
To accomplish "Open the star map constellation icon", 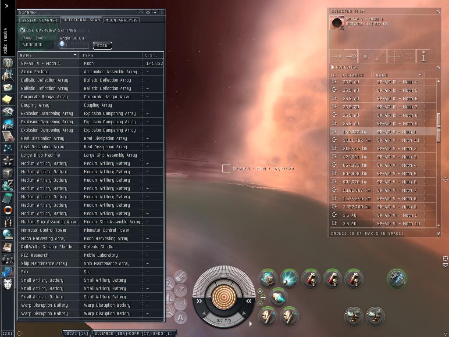I will click(8, 148).
